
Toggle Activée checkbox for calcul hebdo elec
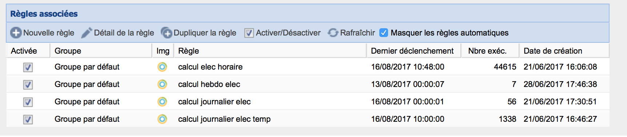pos(28,84)
